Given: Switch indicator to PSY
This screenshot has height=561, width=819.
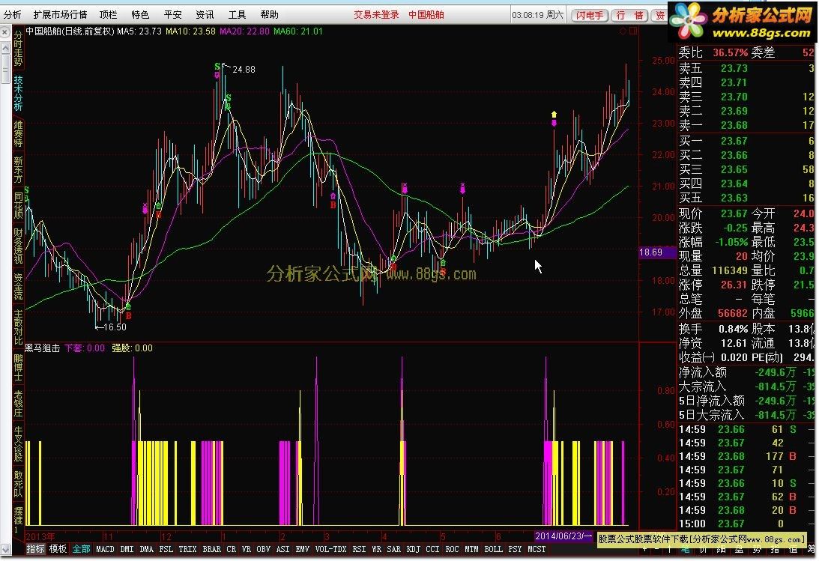Looking at the screenshot, I should point(515,549).
